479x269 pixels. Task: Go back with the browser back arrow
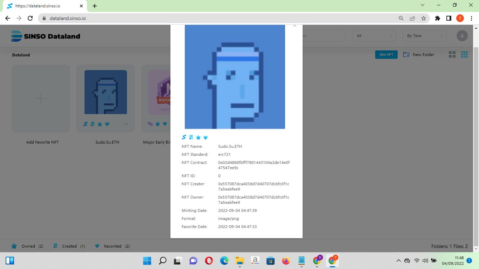(x=8, y=18)
